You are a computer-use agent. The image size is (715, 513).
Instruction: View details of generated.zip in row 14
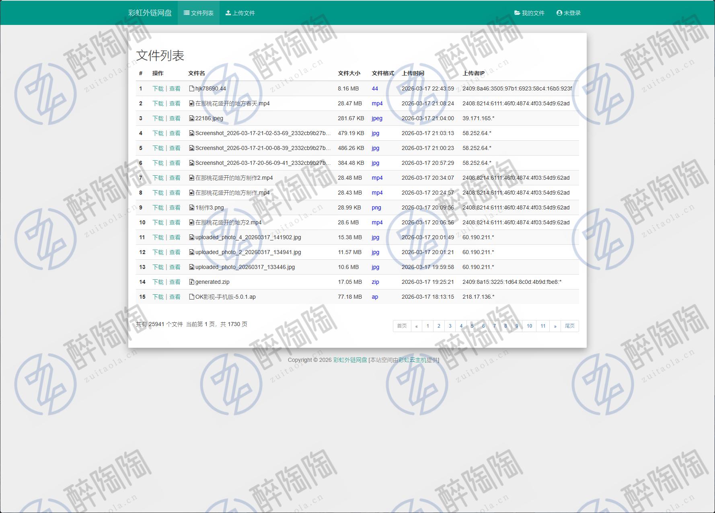click(x=175, y=282)
